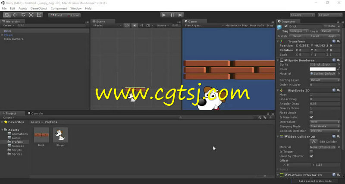Search by type in Project panel

260,117
